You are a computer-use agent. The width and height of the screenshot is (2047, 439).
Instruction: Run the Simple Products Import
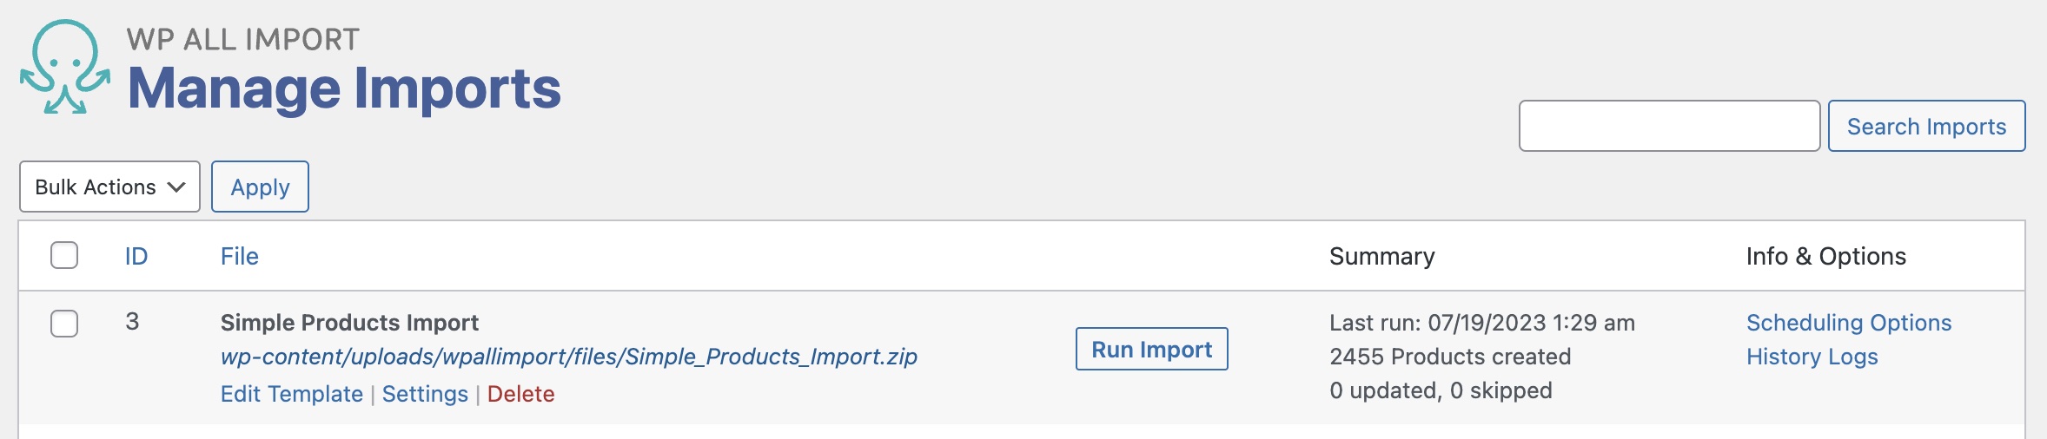pos(1151,349)
